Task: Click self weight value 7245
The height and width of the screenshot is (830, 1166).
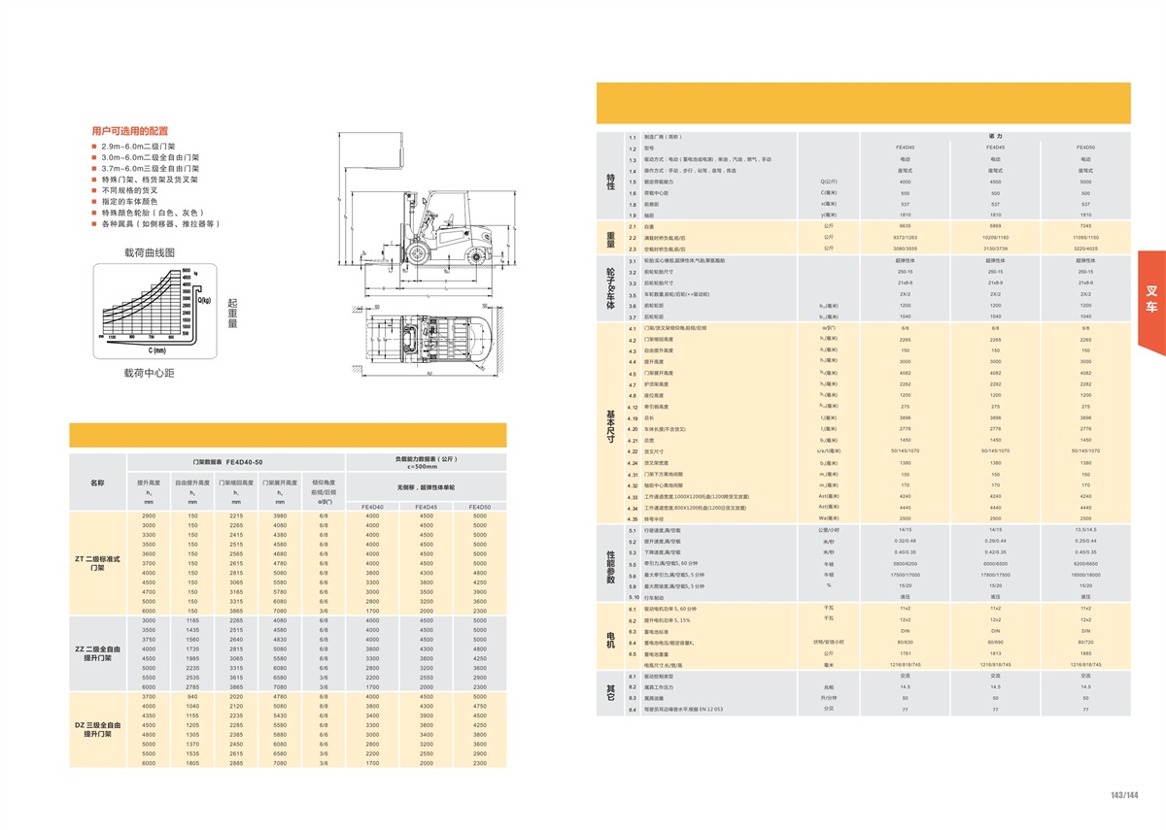Action: (1085, 226)
